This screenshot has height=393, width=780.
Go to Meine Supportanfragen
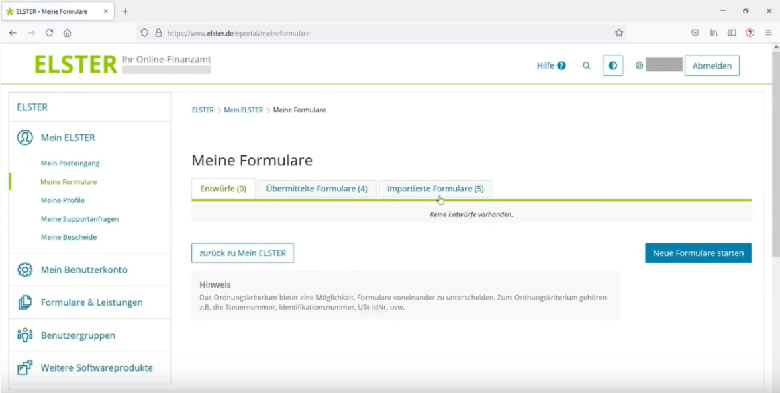click(x=80, y=218)
